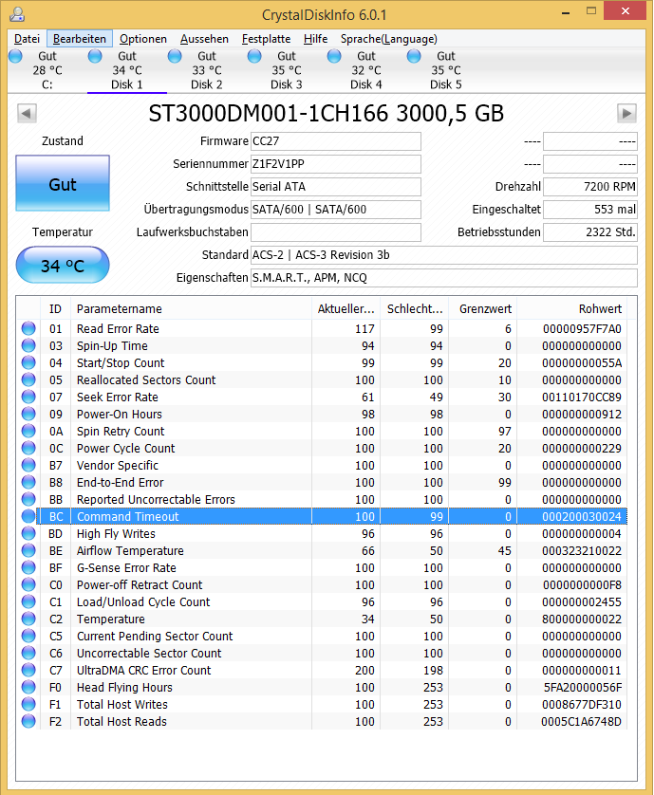Viewport: 654px width, 795px height.
Task: Switch to Disk 4
Action: pos(365,70)
